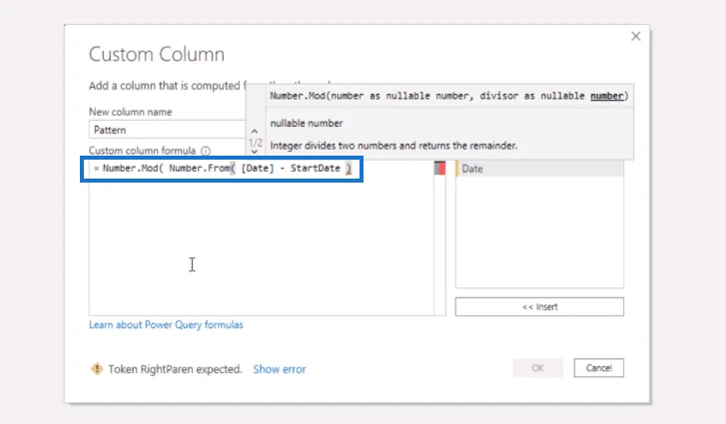Viewport: 726px width, 424px height.
Task: Click the Custom Column dialog title
Action: click(x=157, y=54)
